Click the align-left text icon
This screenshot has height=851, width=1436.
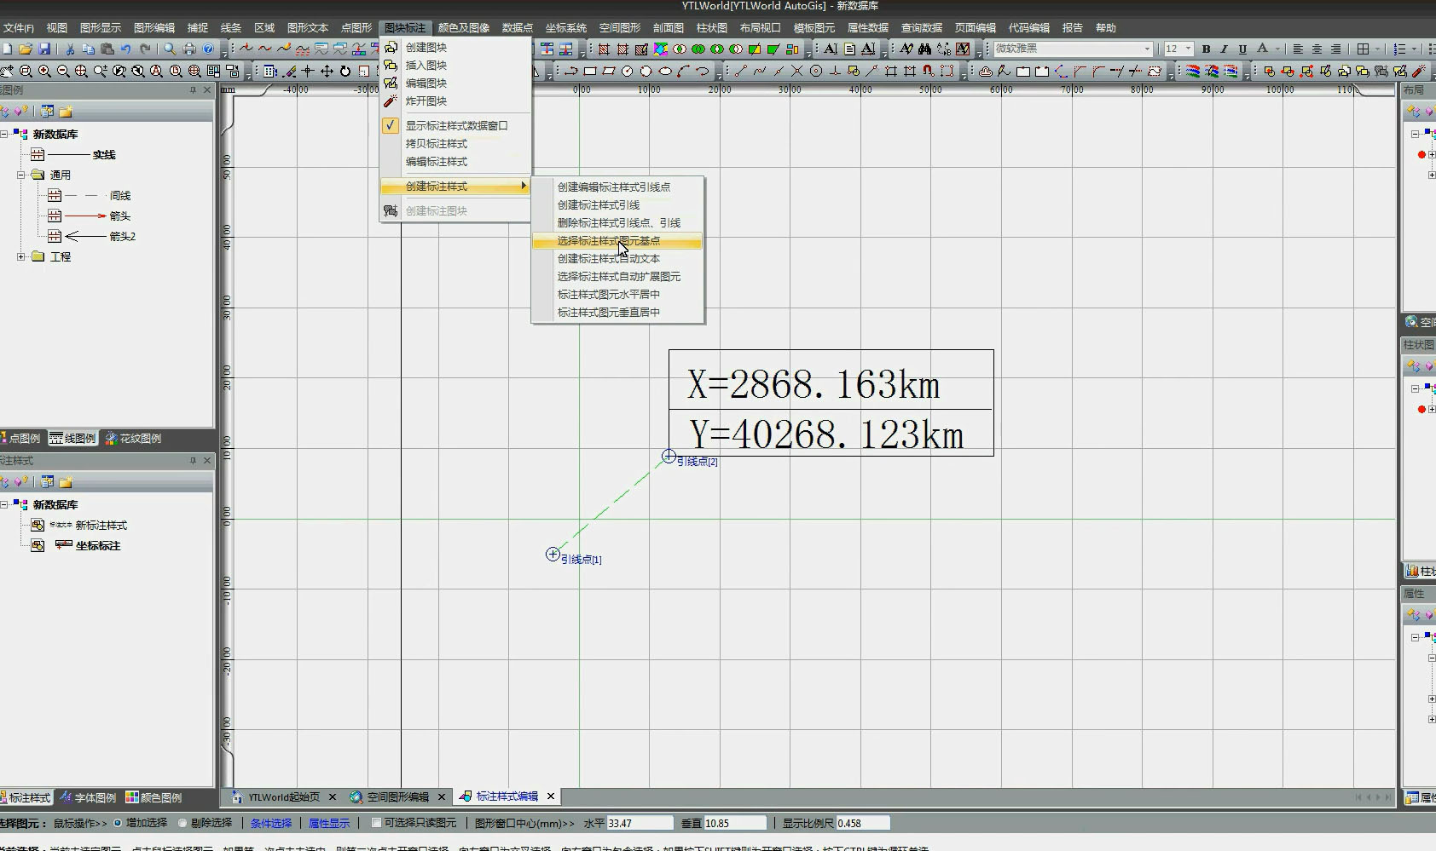1298,49
